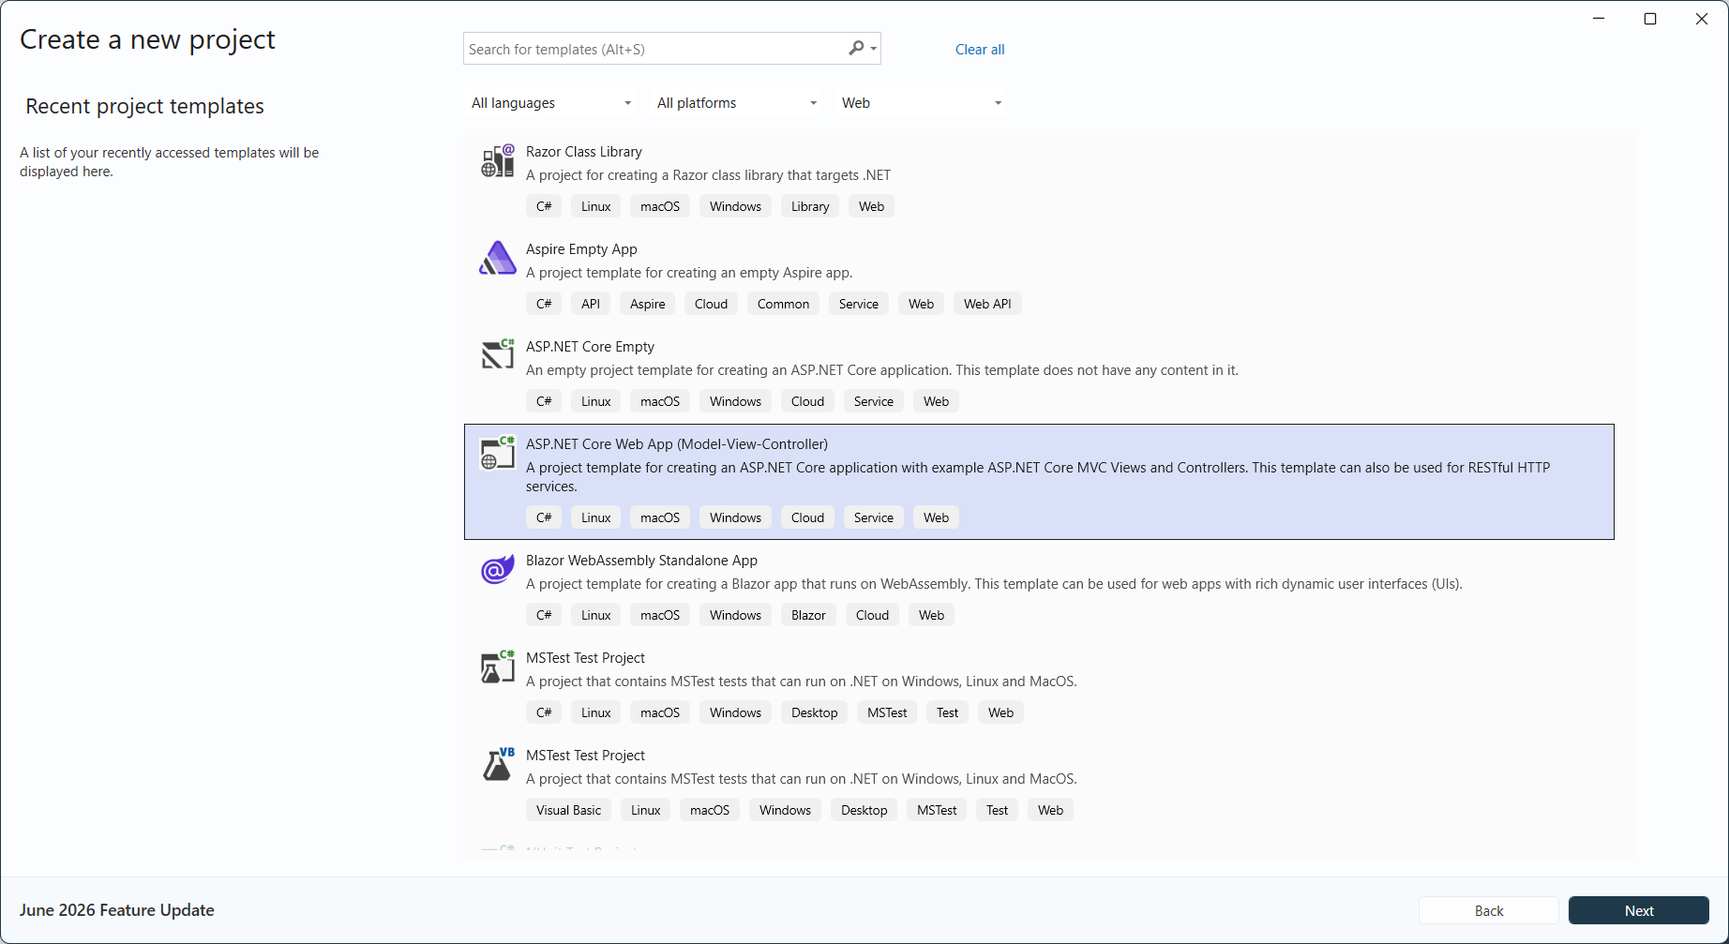This screenshot has width=1729, height=944.
Task: Click MSTest tag on C# MSTest project
Action: (887, 712)
